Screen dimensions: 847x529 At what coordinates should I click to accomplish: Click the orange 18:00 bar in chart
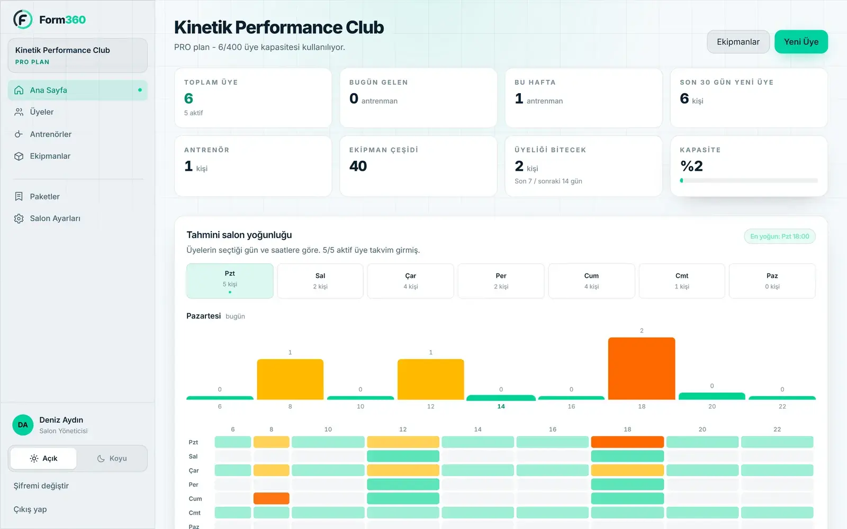click(x=642, y=368)
